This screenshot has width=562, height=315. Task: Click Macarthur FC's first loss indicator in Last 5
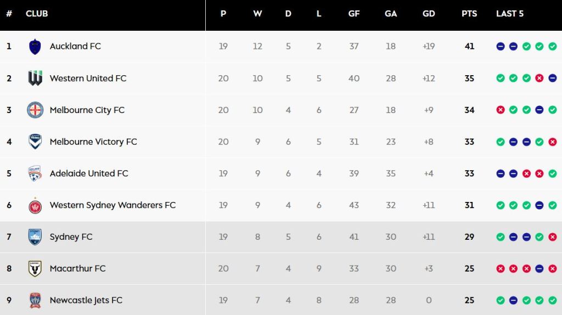[x=501, y=269]
